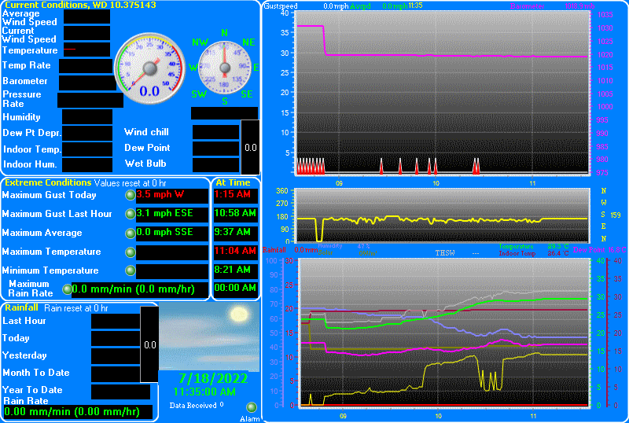The image size is (629, 423).
Task: Click the 11:35:00 AM clock display
Action: [204, 392]
